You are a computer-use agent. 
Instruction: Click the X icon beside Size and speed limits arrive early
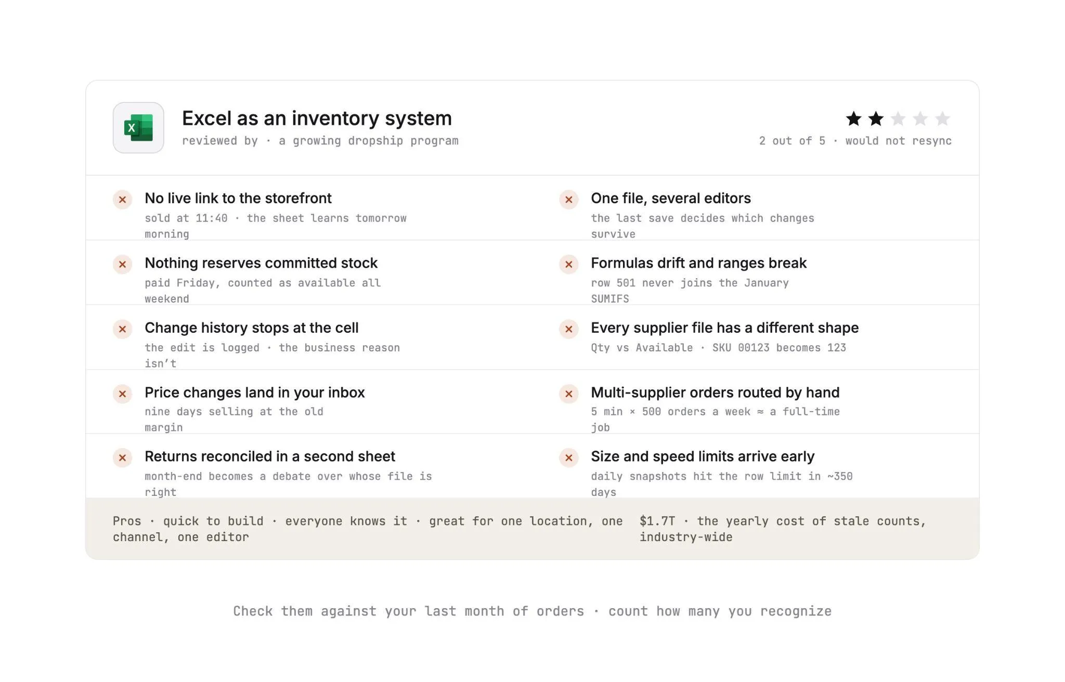[x=569, y=458]
